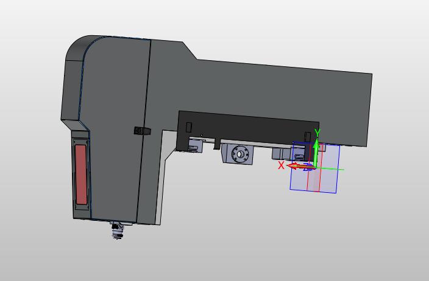Click the red X axis arrow
This screenshot has width=429, height=281.
pos(300,166)
